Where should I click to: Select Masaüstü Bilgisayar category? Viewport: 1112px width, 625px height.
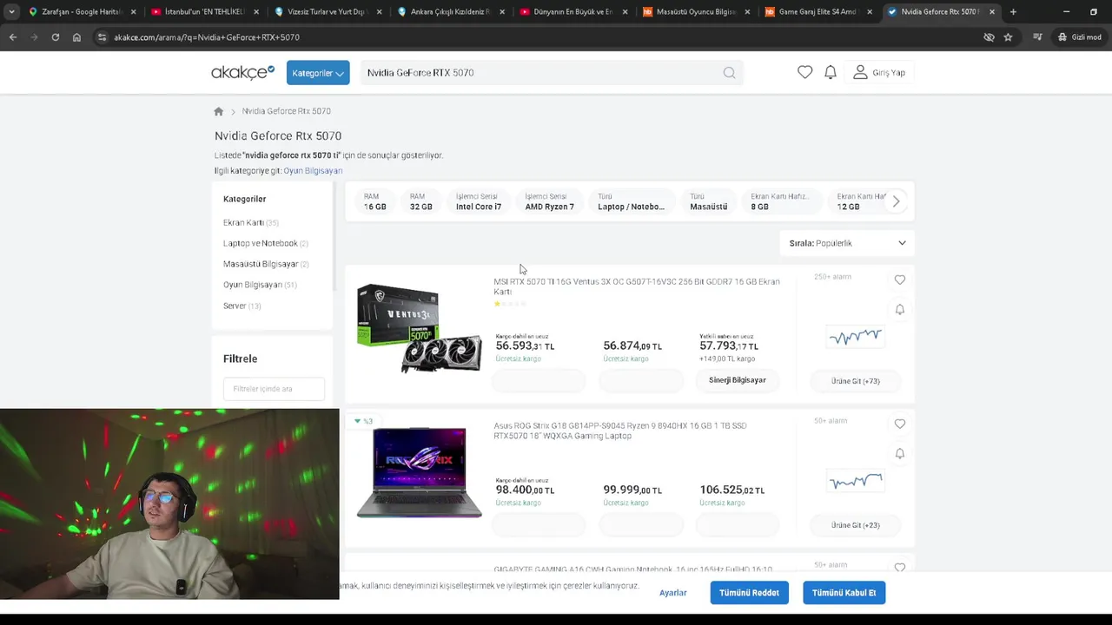(266, 264)
